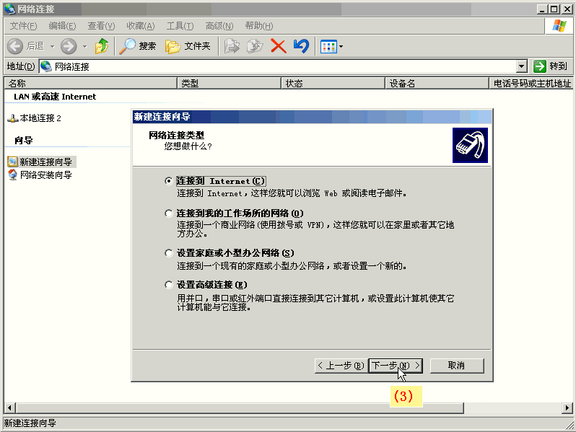Sort by 电话号码或主机地址 column header

pyautogui.click(x=531, y=84)
